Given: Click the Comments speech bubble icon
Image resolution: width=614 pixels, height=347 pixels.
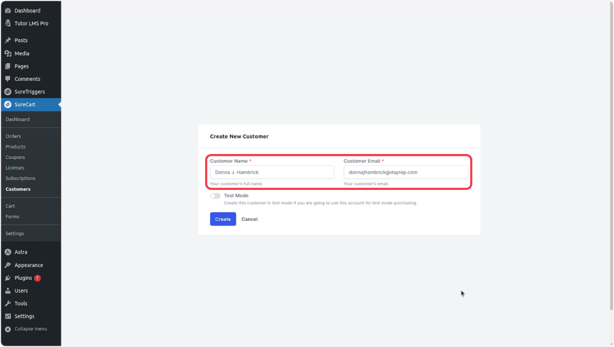Looking at the screenshot, I should [8, 79].
